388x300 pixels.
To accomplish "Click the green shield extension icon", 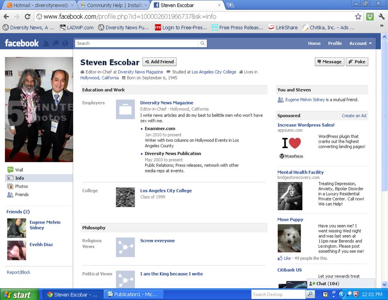I will 370,17.
